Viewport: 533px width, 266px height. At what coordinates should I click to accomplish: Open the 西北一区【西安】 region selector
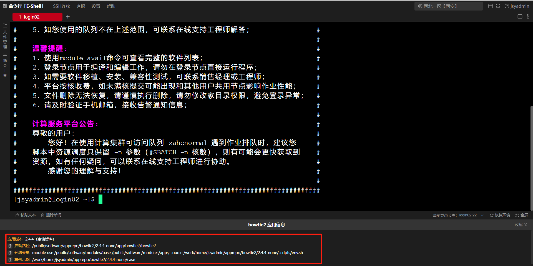point(448,6)
